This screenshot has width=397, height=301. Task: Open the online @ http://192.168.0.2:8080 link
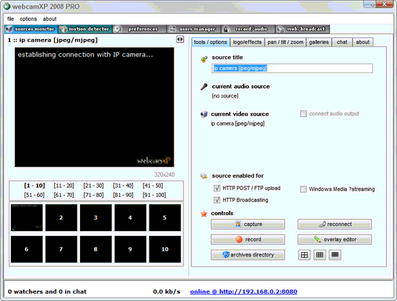pyautogui.click(x=243, y=292)
